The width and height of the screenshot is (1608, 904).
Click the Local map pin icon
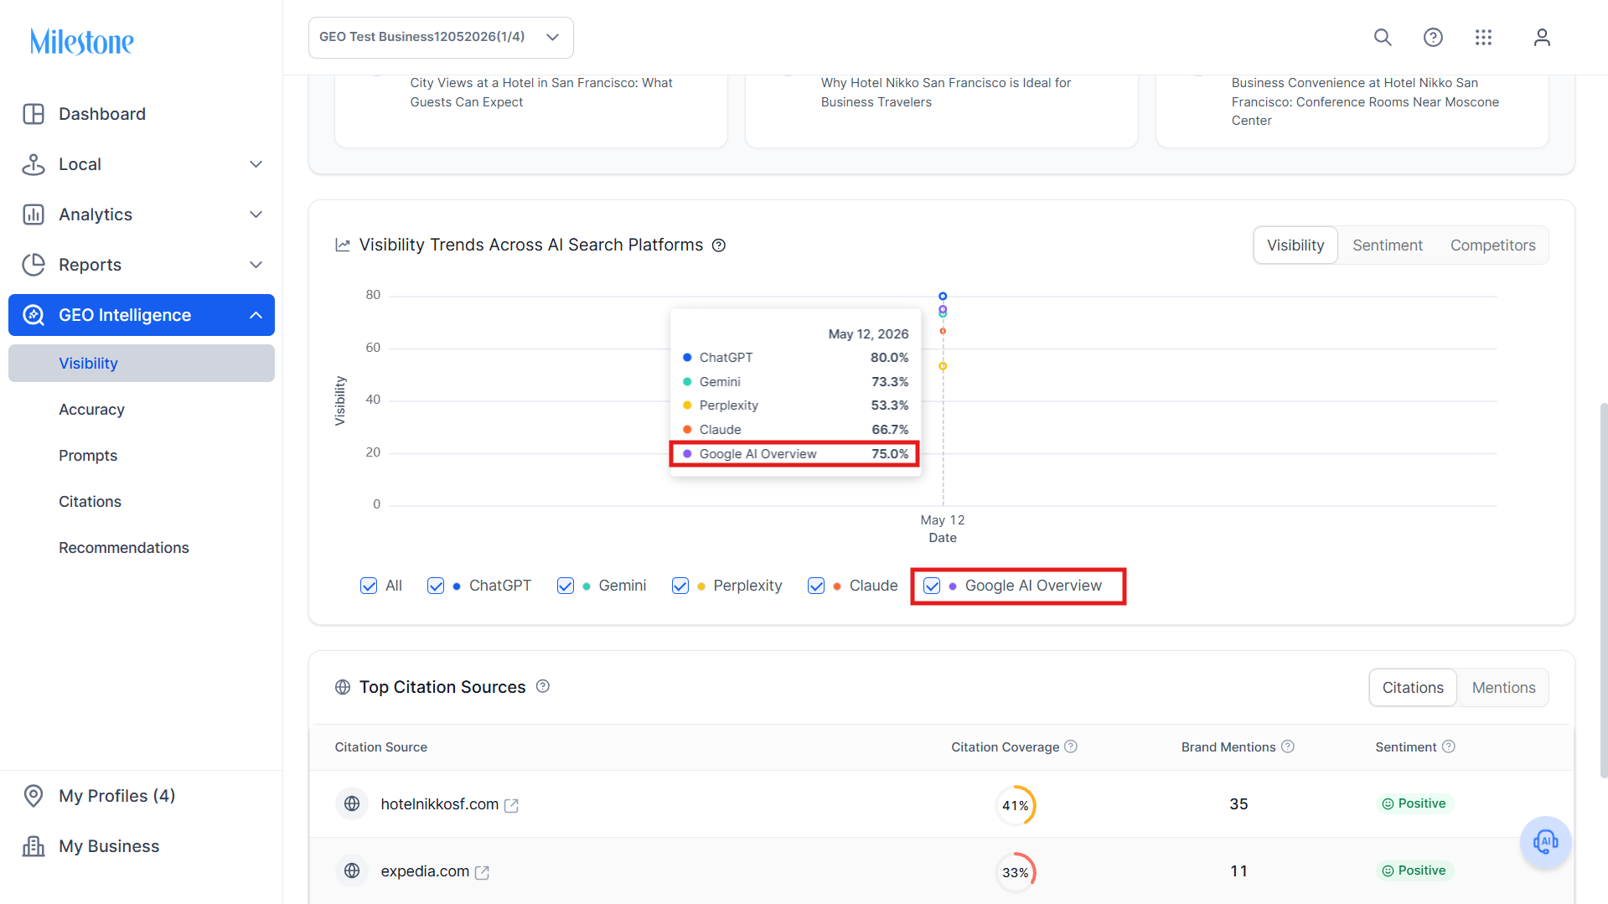click(34, 164)
